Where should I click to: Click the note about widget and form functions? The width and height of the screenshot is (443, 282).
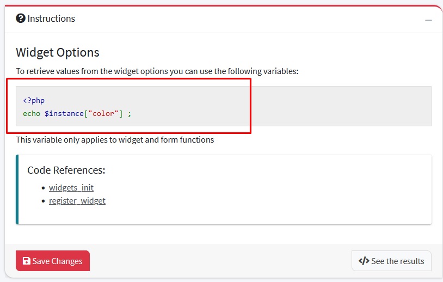pos(115,140)
